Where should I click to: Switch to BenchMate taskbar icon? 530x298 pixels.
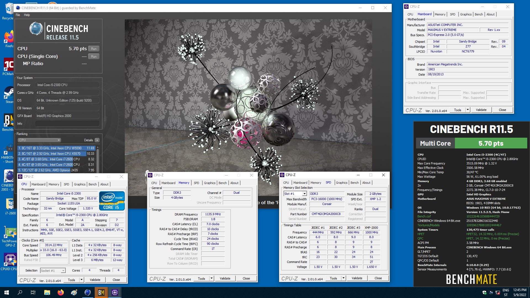tap(101, 292)
